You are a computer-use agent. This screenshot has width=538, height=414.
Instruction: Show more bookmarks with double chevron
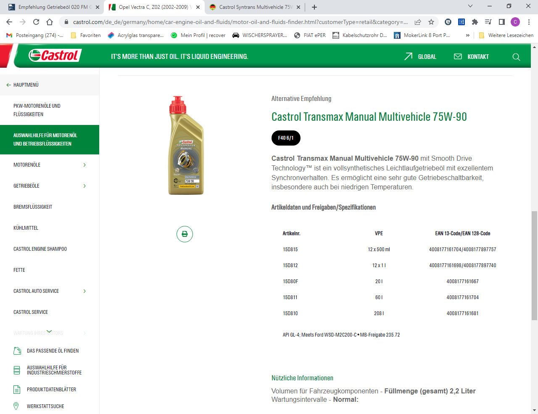468,35
